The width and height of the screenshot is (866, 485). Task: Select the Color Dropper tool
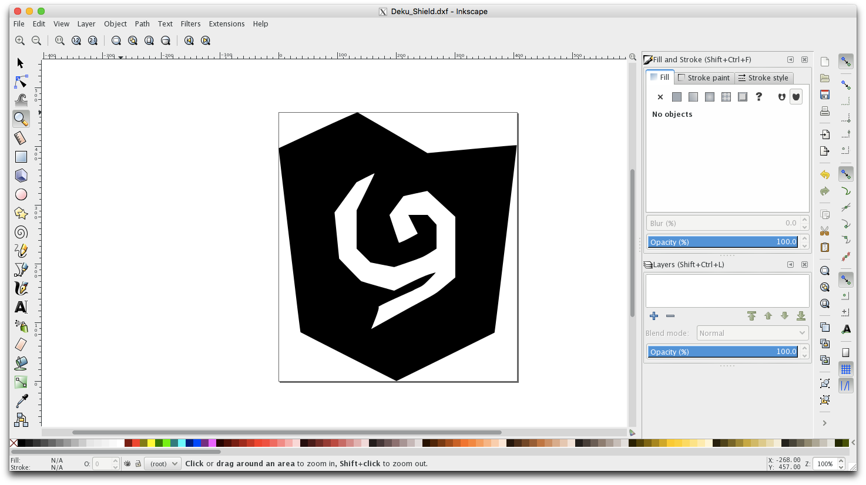pyautogui.click(x=21, y=401)
